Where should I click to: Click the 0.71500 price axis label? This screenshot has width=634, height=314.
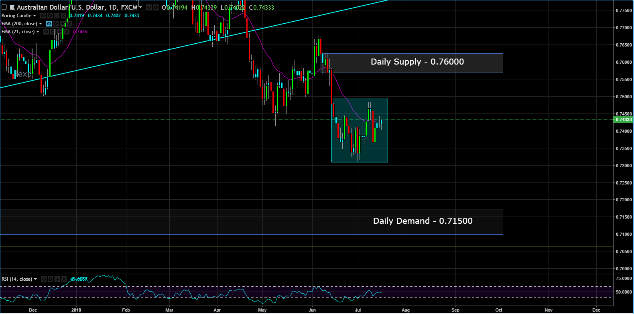(624, 217)
